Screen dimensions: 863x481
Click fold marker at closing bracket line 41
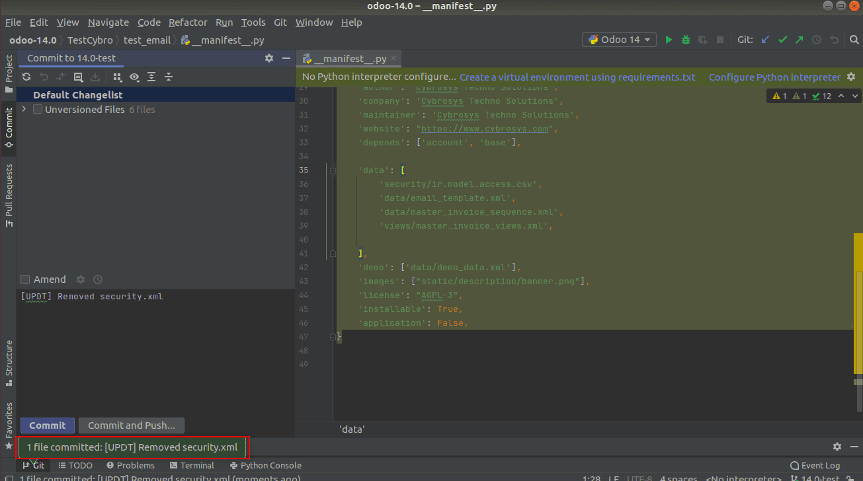pos(333,254)
